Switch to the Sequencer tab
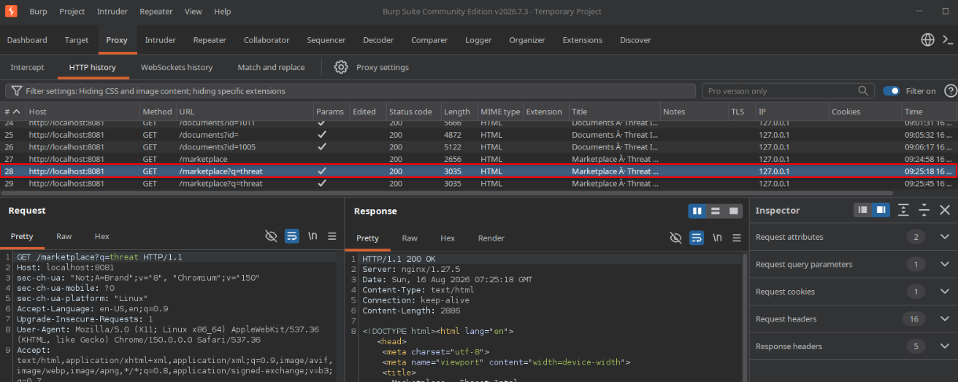This screenshot has width=958, height=382. pos(326,40)
